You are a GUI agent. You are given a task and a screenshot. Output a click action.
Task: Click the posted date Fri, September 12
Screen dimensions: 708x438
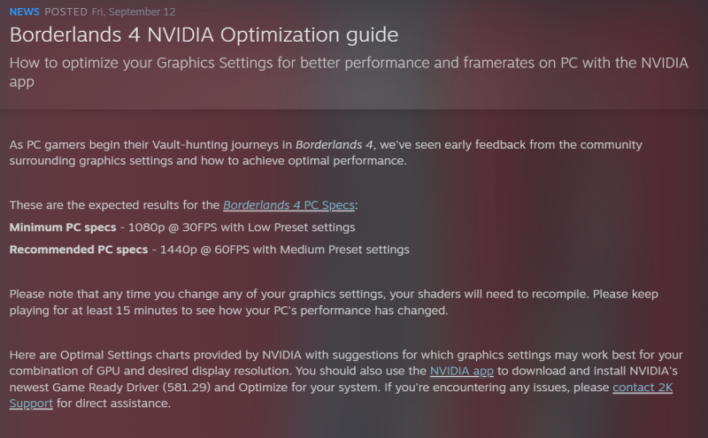134,12
